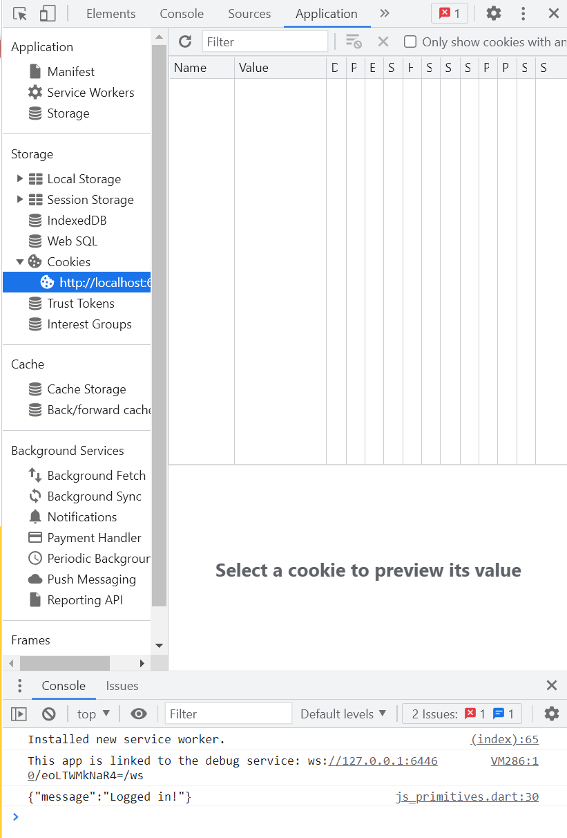Switch to the Console panel tab at top
The image size is (567, 838).
coord(182,14)
